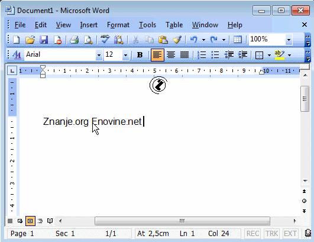The image size is (314, 242).
Task: Create a new blank document
Action: (17, 40)
